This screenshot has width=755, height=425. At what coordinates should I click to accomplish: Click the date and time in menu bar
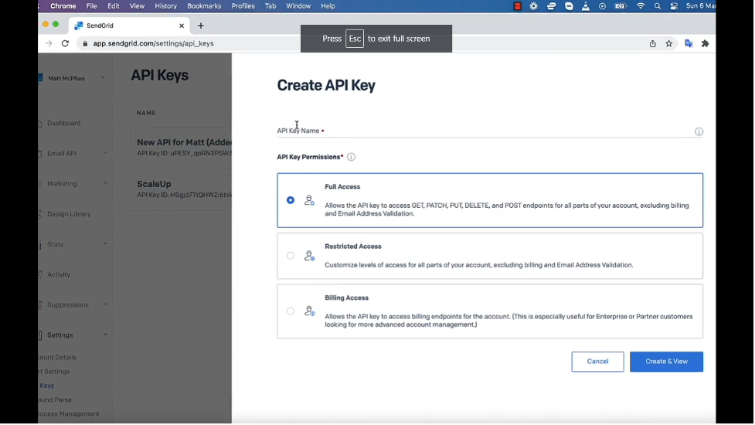pyautogui.click(x=701, y=5)
